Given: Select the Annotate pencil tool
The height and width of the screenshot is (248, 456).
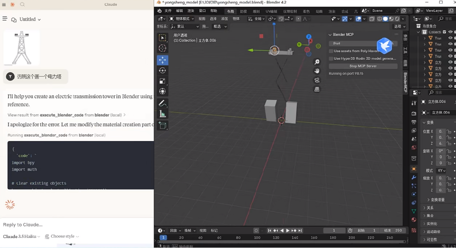Looking at the screenshot, I should coord(163,103).
